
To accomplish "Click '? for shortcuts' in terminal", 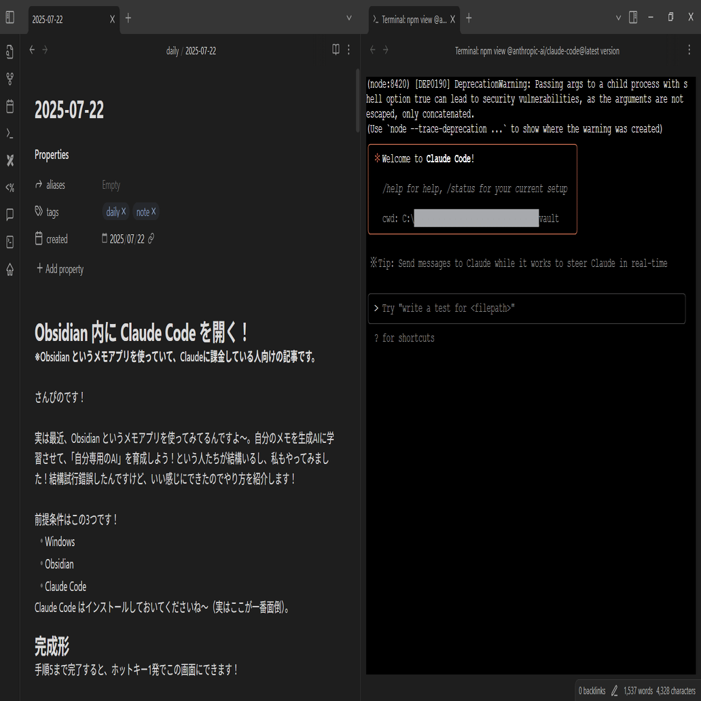I will point(404,338).
